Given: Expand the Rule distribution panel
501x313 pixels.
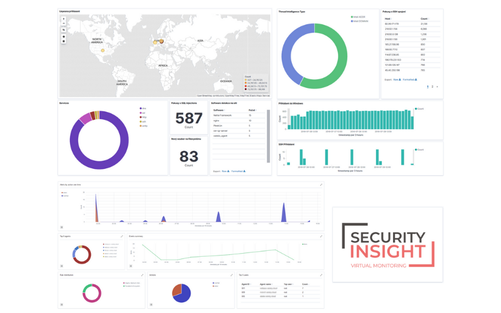Looking at the screenshot, I should point(142,275).
